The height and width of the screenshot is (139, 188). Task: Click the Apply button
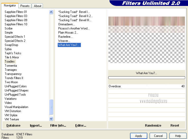[x=139, y=136]
